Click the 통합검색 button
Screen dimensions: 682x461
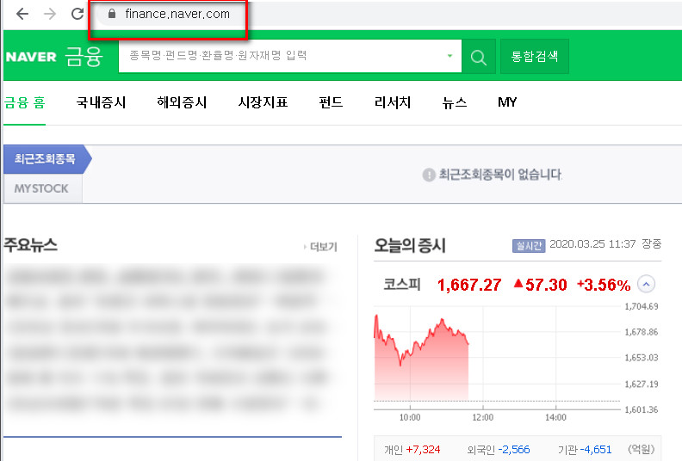coord(535,56)
